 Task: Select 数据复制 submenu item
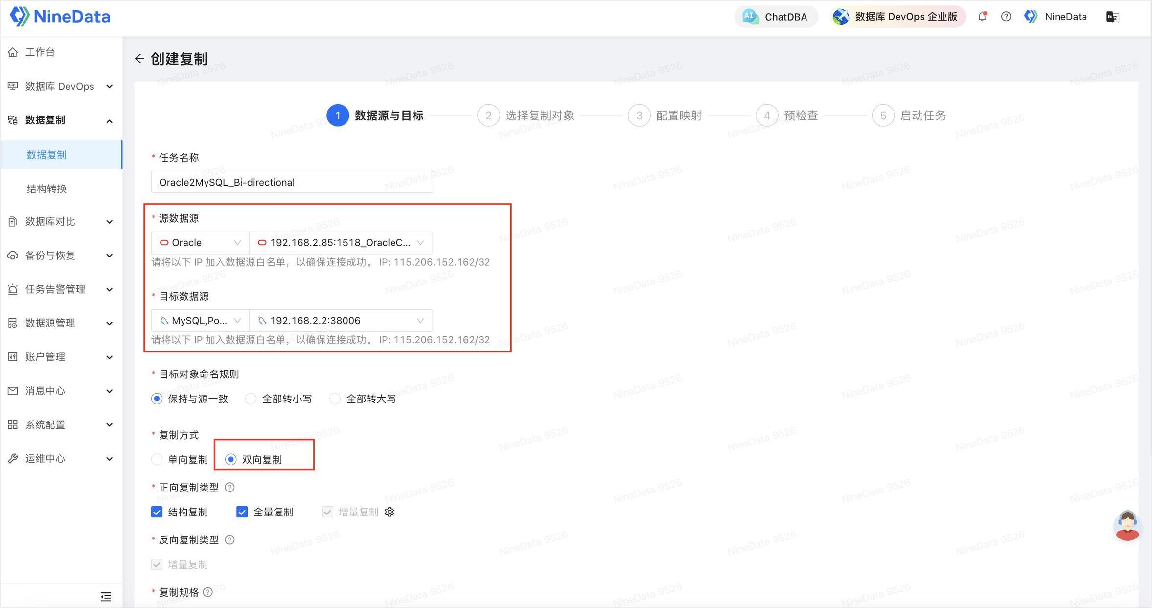point(61,155)
